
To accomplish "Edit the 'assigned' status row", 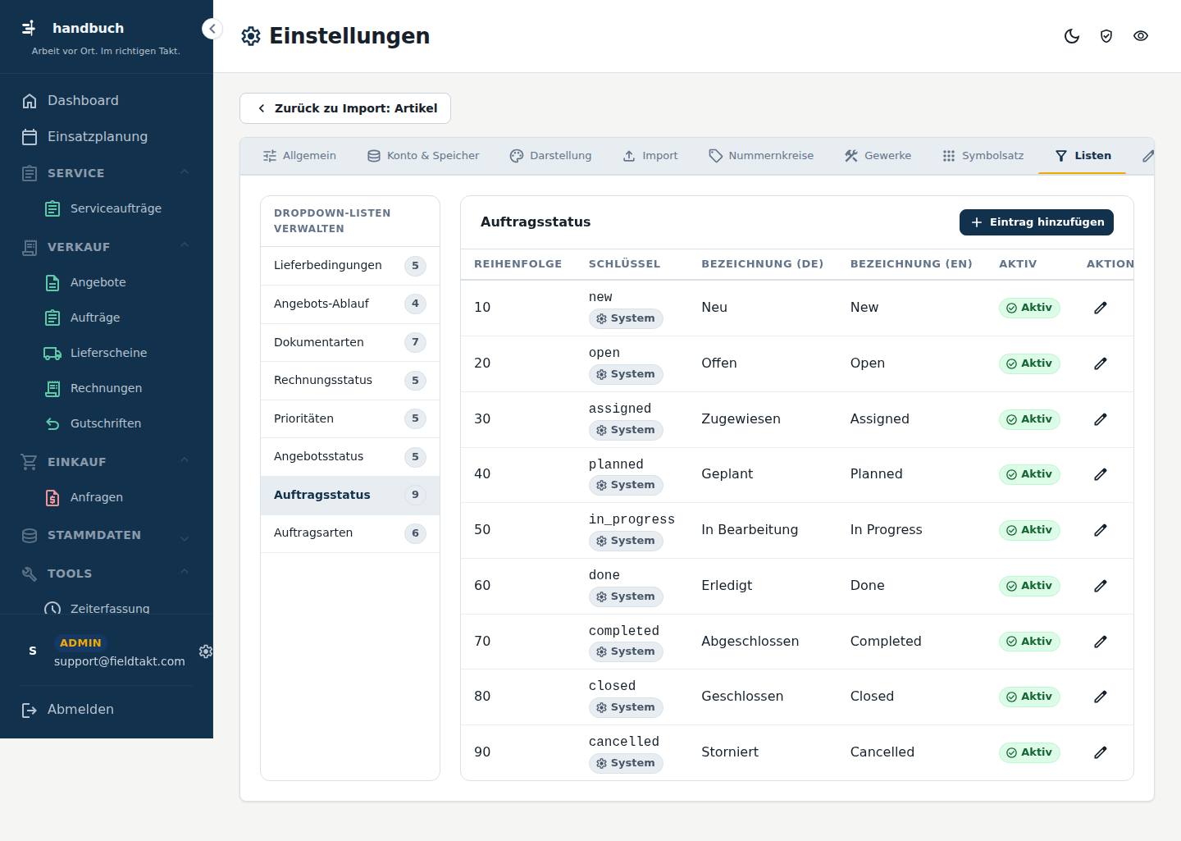I will tap(1101, 419).
